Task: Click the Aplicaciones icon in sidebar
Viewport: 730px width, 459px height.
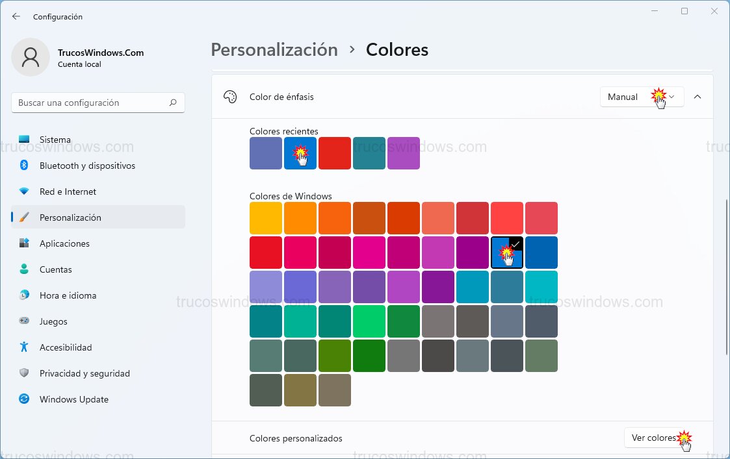Action: tap(24, 243)
